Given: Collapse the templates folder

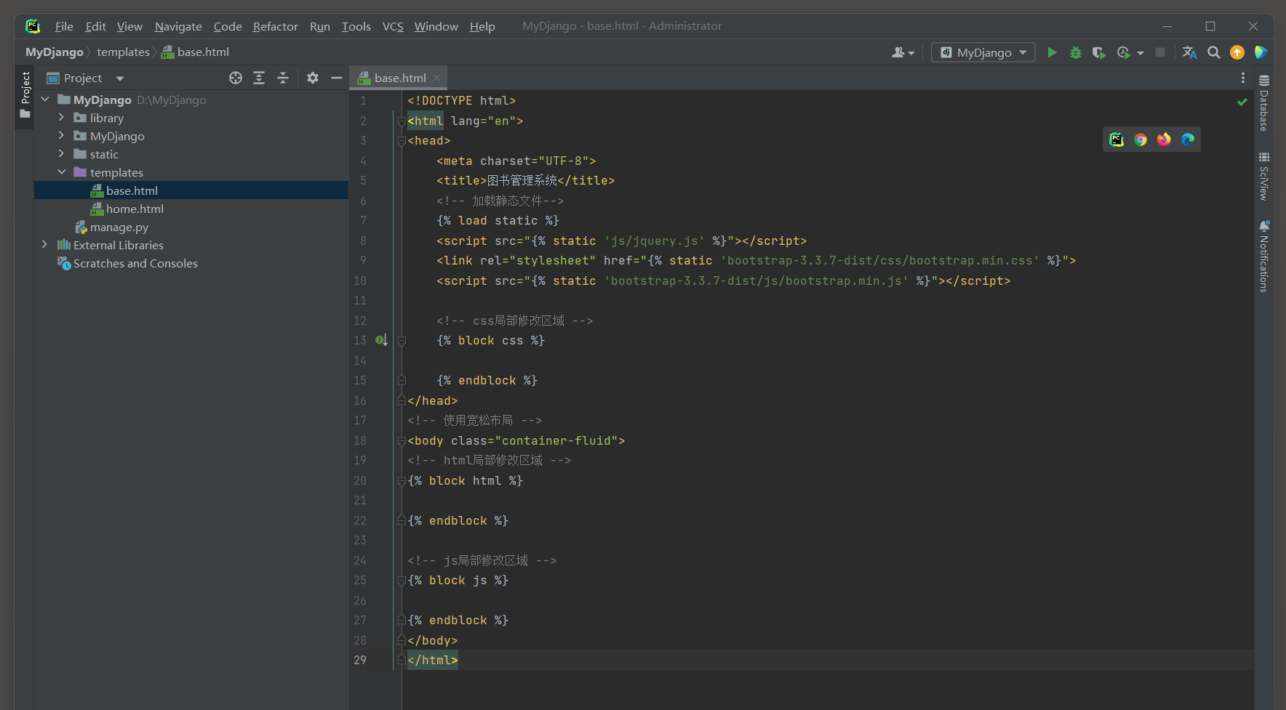Looking at the screenshot, I should 62,172.
